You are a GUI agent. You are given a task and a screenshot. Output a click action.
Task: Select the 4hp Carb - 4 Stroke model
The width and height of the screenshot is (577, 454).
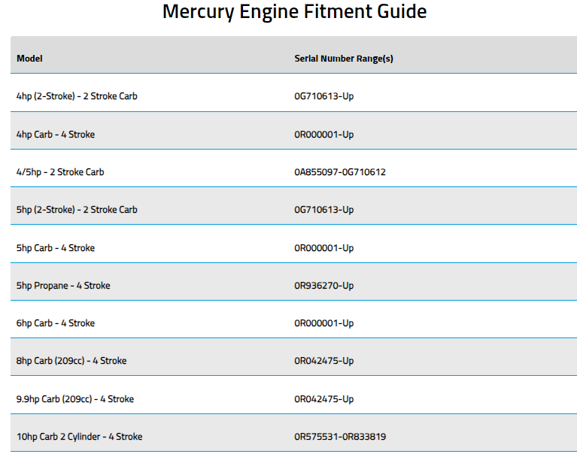[x=55, y=135]
